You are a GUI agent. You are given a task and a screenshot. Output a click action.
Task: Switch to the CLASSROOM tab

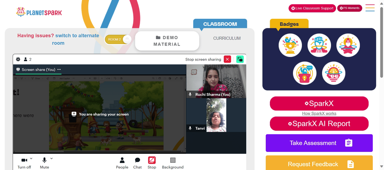pyautogui.click(x=220, y=24)
